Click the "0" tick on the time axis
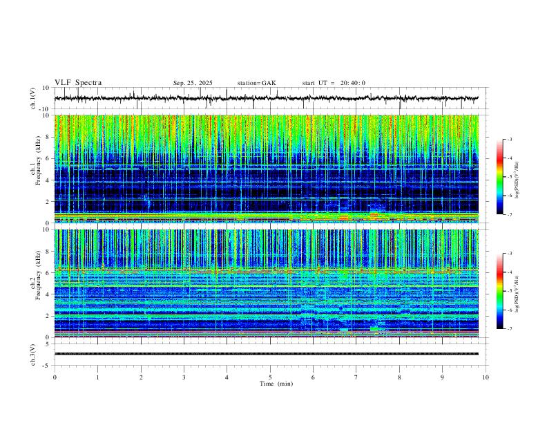The width and height of the screenshot is (547, 423). point(55,377)
